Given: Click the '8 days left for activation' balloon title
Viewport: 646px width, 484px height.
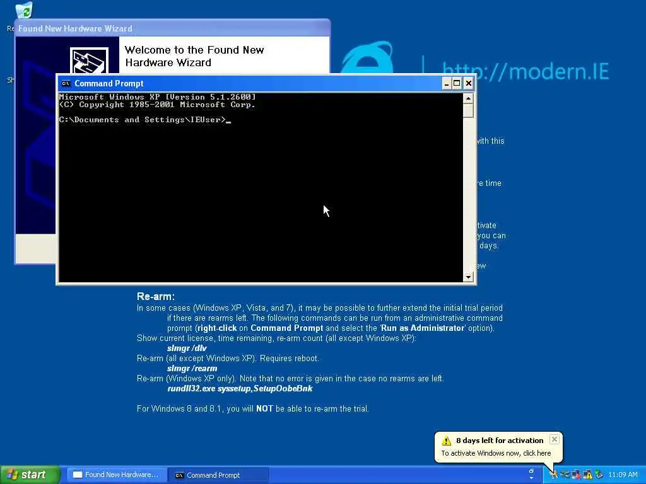Looking at the screenshot, I should [500, 441].
